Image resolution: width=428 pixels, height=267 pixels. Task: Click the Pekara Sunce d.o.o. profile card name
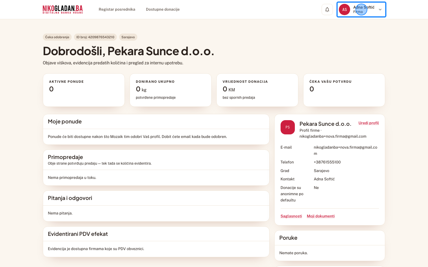(x=325, y=124)
